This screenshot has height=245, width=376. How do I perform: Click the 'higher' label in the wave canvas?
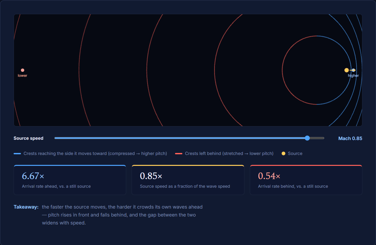click(353, 75)
